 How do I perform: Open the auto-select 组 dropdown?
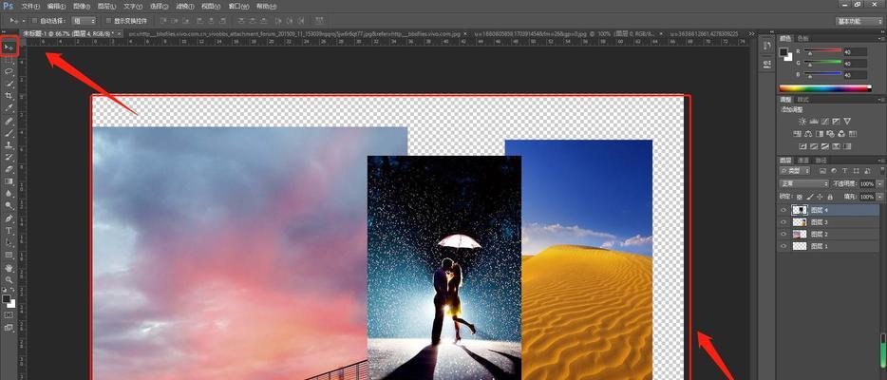click(x=84, y=21)
